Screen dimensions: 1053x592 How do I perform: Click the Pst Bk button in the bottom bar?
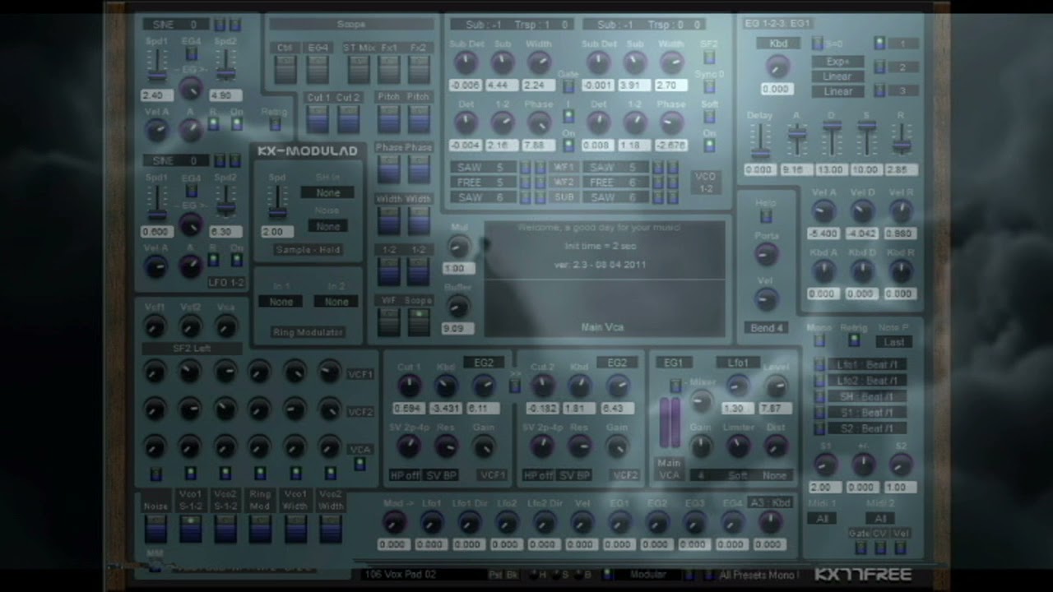(x=503, y=575)
